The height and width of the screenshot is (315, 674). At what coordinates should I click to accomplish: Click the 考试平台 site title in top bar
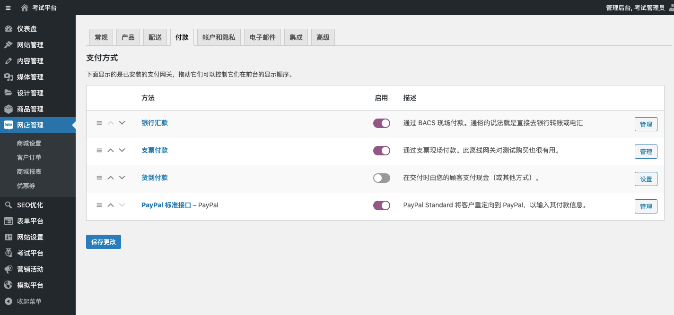(x=44, y=8)
